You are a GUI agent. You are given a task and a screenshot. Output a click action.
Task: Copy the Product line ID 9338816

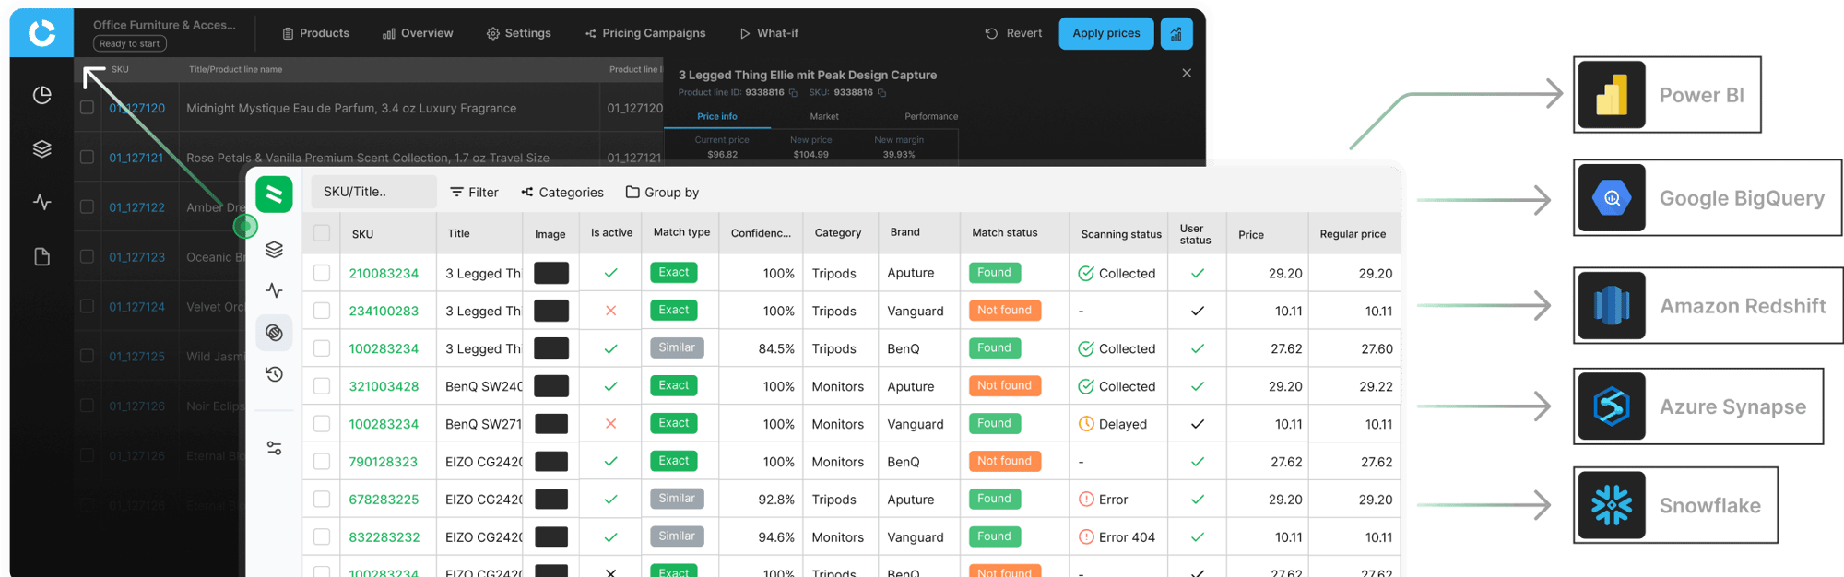(793, 93)
